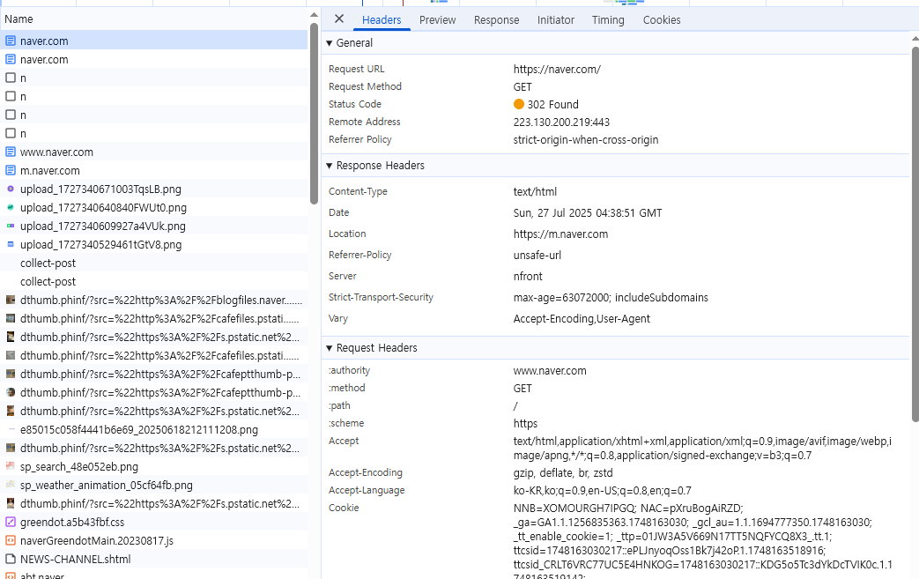This screenshot has width=919, height=579.
Task: Click image icon of upload_1727340640840FWUt0.png
Action: [x=11, y=207]
